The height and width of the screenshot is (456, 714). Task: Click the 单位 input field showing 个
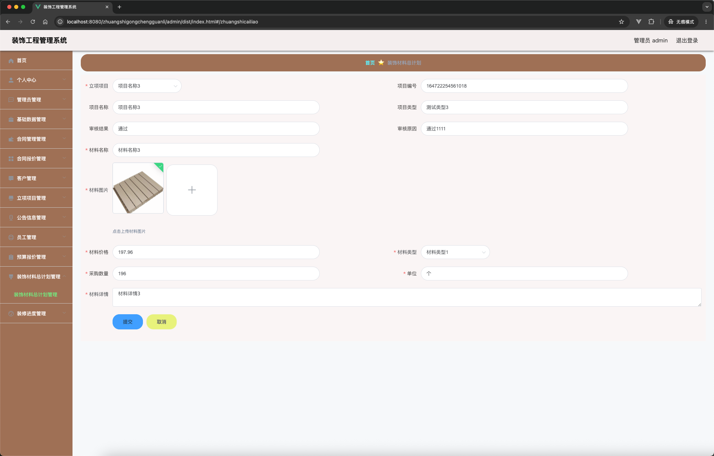524,274
